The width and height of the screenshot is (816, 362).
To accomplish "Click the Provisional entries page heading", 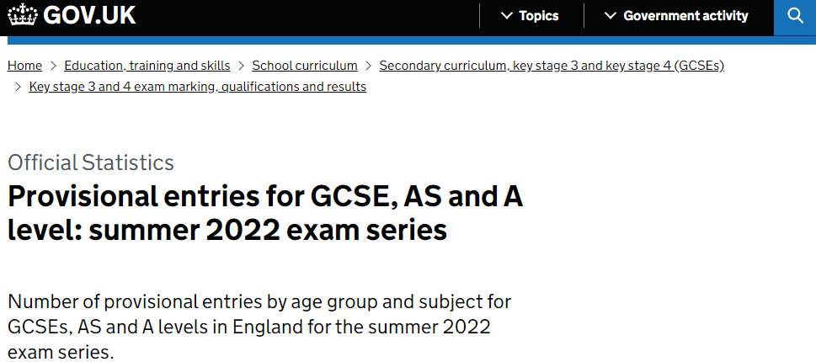I will tap(265, 215).
